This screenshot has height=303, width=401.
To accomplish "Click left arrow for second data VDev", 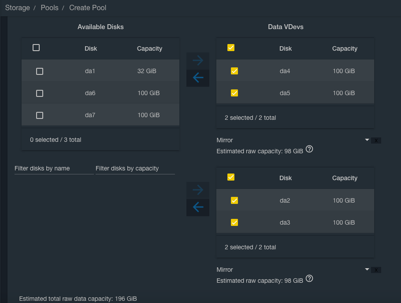I will pos(198,207).
